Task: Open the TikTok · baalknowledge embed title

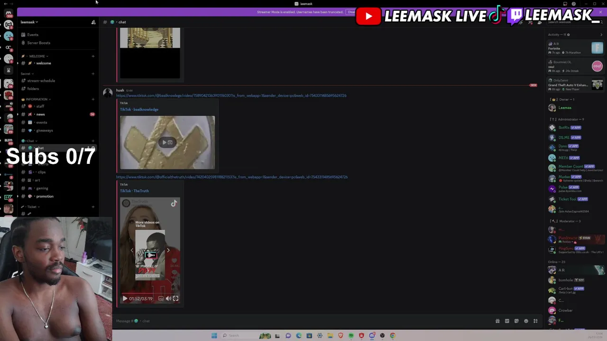Action: coord(139,109)
